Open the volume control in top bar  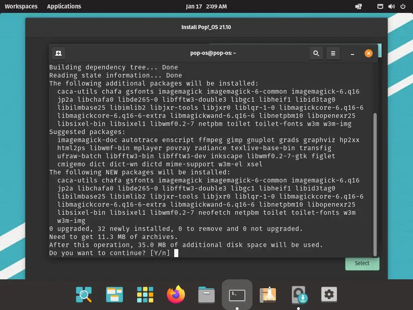tap(391, 6)
